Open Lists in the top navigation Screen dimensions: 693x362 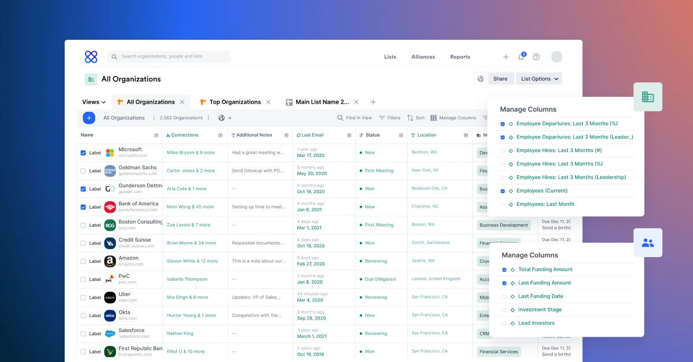[x=390, y=57]
